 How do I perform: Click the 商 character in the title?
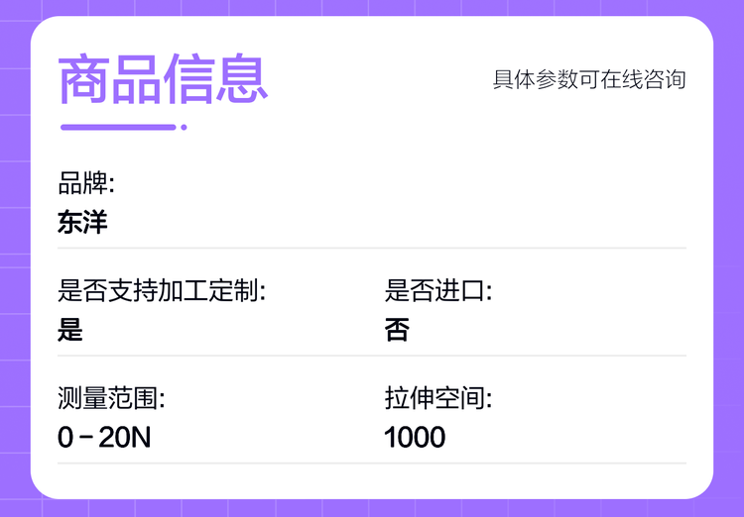83,79
